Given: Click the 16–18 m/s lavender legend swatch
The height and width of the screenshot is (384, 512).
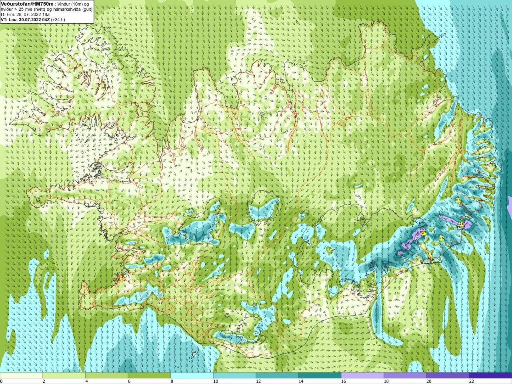Looking at the screenshot, I should pos(362,376).
